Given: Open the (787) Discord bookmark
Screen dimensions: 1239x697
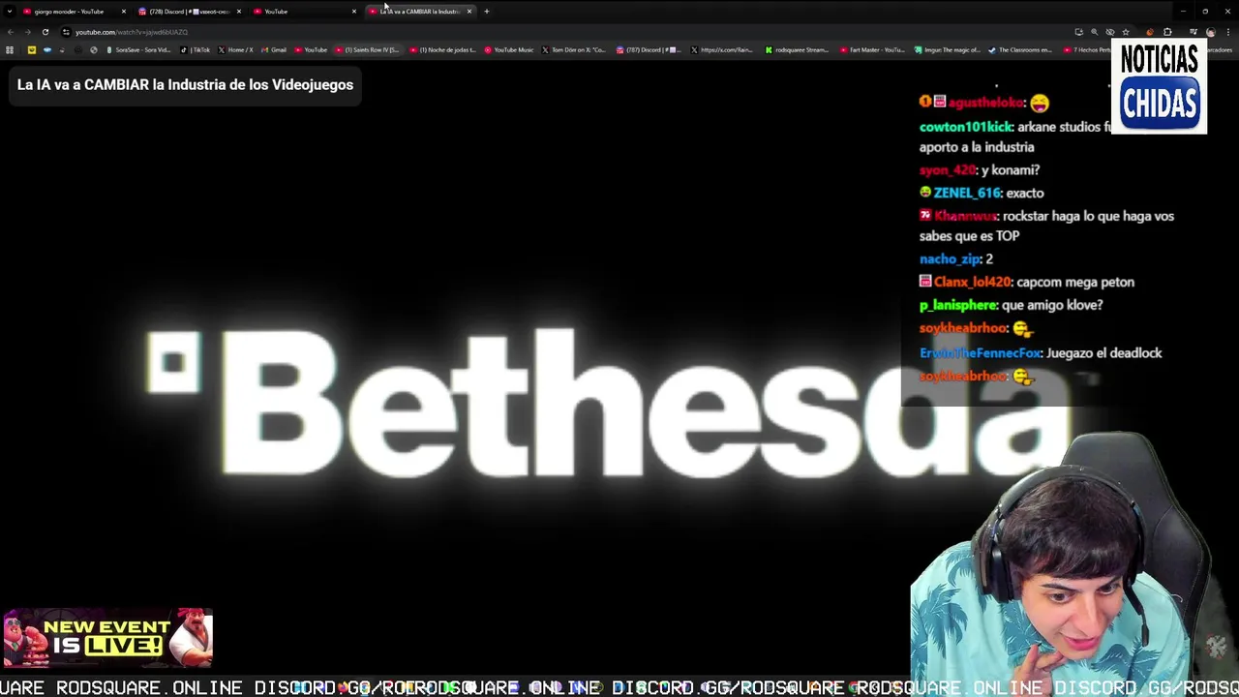Looking at the screenshot, I should pyautogui.click(x=650, y=49).
